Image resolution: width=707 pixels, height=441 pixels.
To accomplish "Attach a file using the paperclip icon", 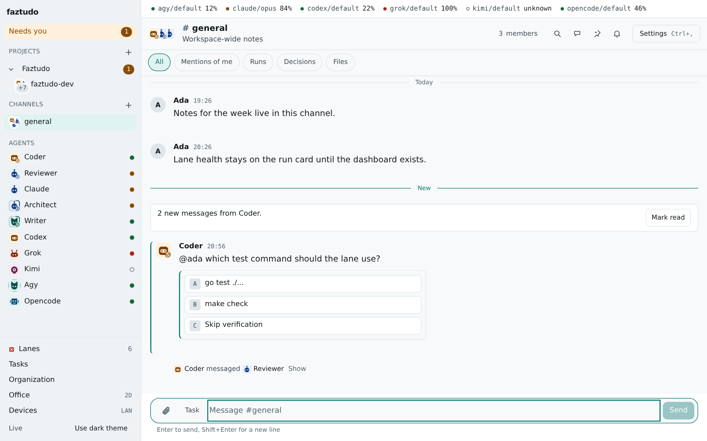I will pos(166,411).
